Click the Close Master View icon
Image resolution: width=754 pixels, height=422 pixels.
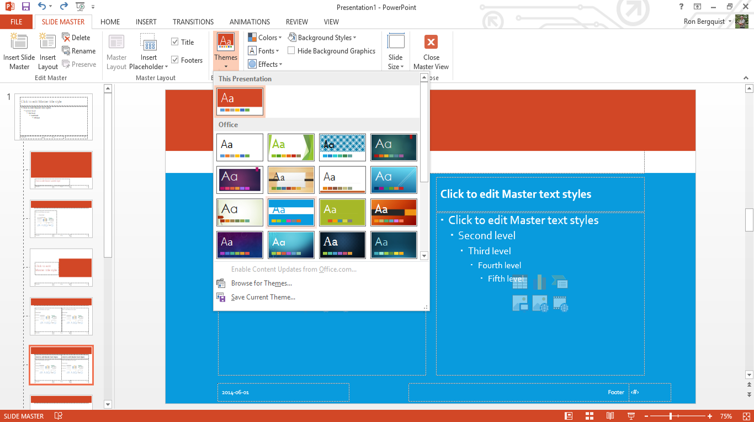431,43
